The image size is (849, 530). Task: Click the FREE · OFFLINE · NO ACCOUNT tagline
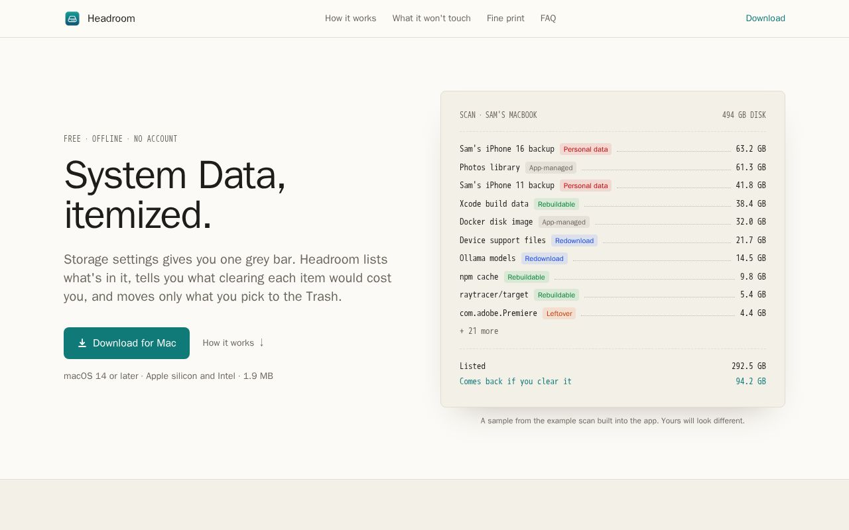(120, 139)
